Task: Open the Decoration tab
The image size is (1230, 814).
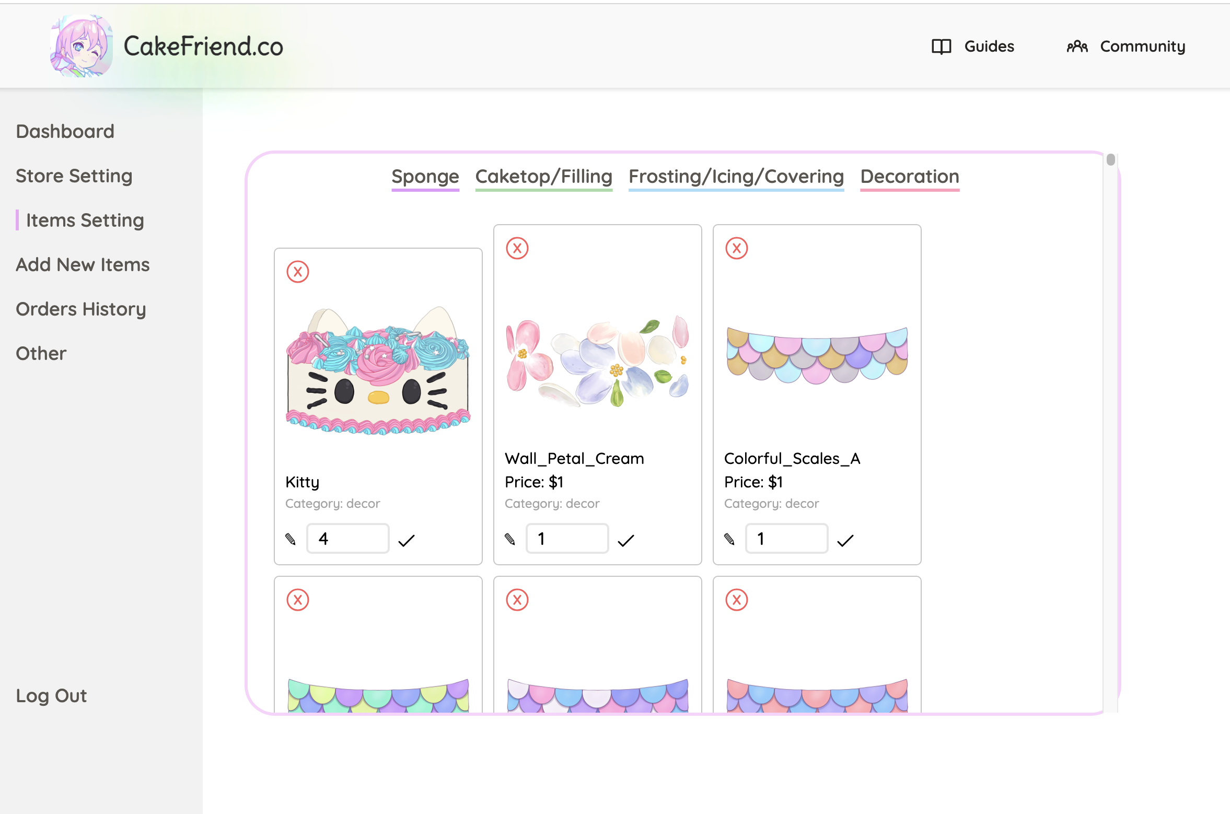Action: [909, 177]
